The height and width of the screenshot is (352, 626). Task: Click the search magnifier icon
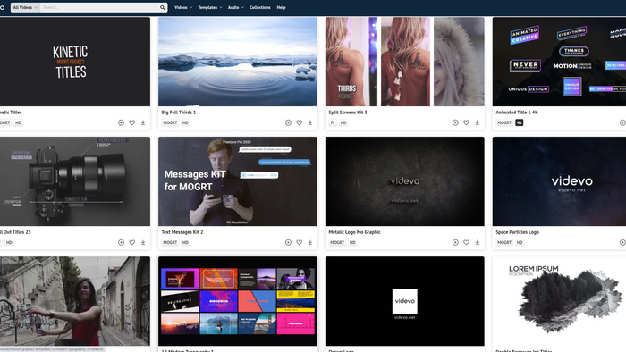click(x=162, y=7)
